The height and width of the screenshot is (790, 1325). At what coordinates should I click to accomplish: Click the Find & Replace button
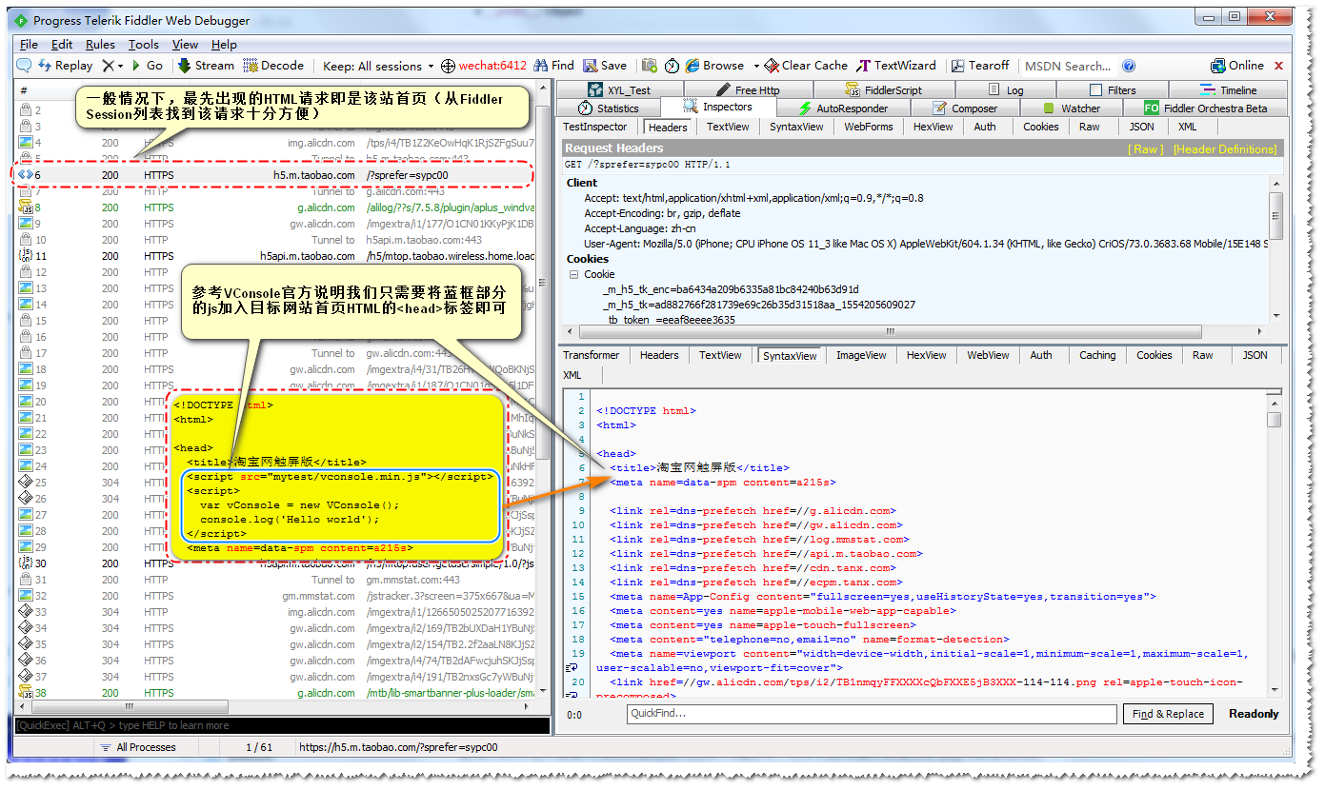click(x=1168, y=714)
